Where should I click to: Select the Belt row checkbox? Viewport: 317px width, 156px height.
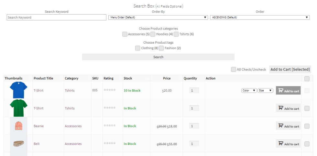tap(307, 144)
